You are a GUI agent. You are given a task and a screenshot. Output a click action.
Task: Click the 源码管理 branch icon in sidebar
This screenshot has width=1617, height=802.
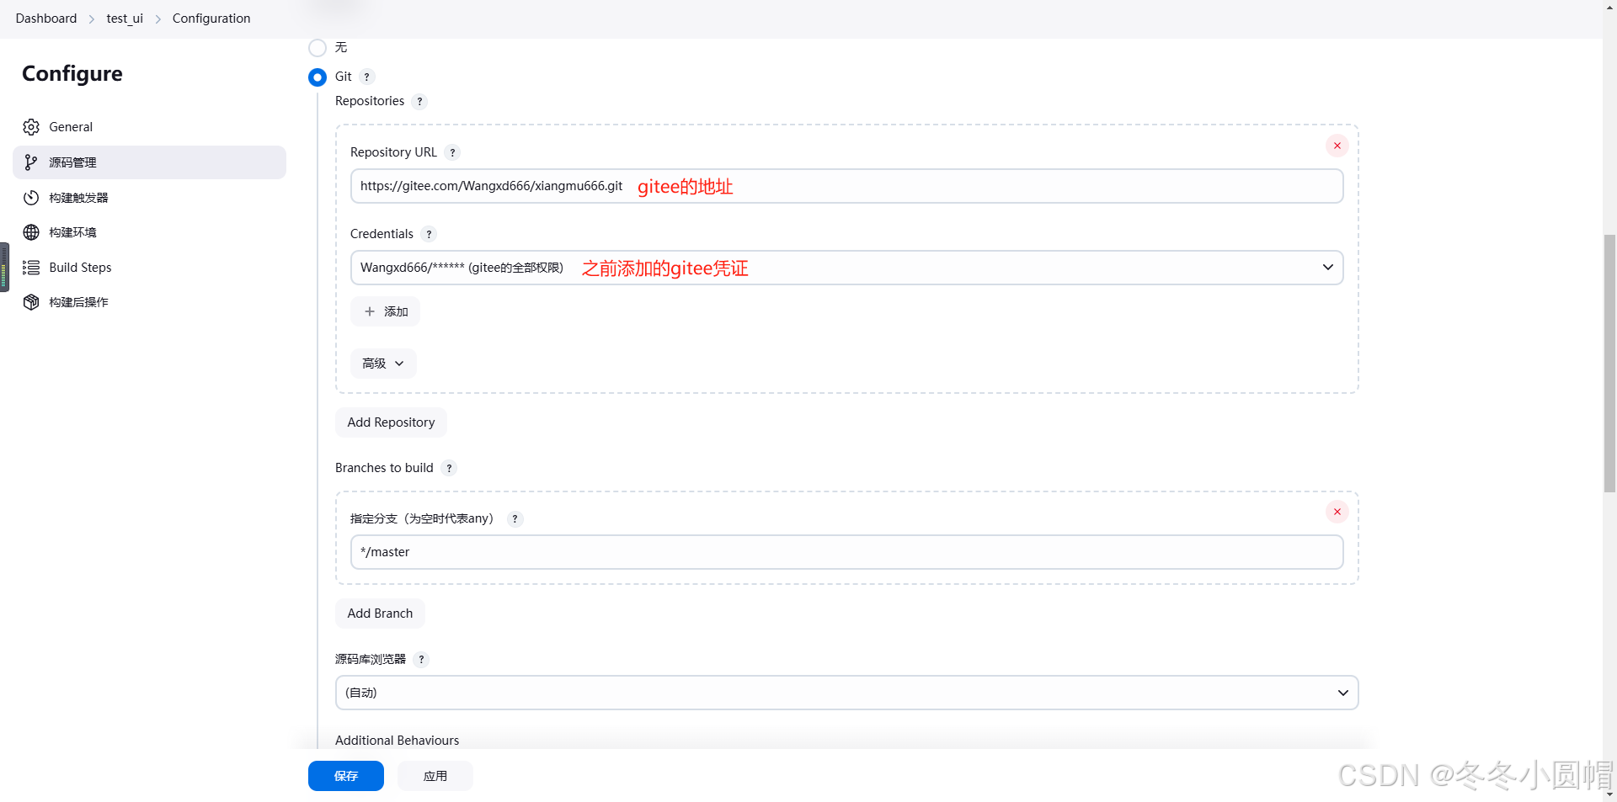point(31,162)
